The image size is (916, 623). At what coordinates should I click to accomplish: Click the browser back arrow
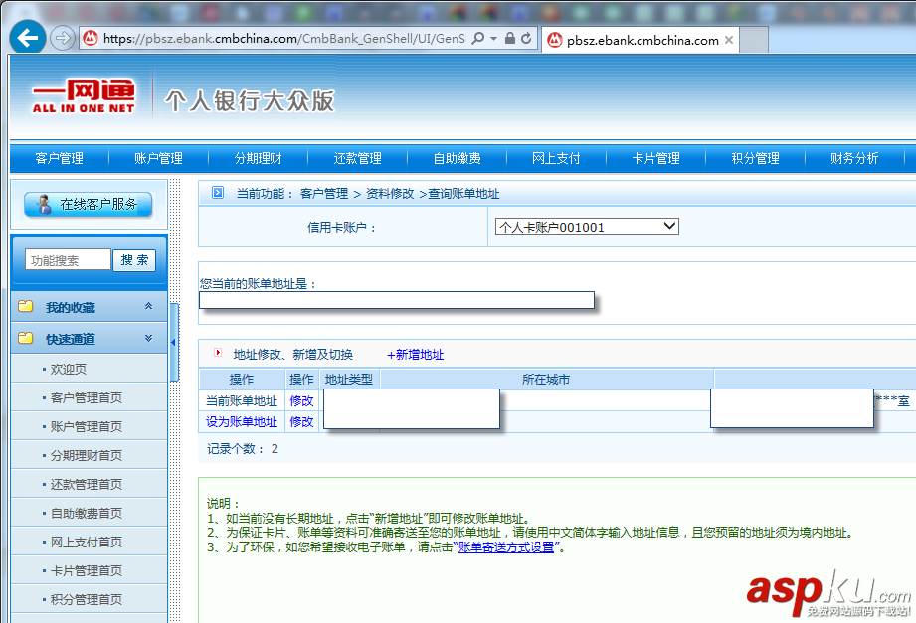(26, 38)
